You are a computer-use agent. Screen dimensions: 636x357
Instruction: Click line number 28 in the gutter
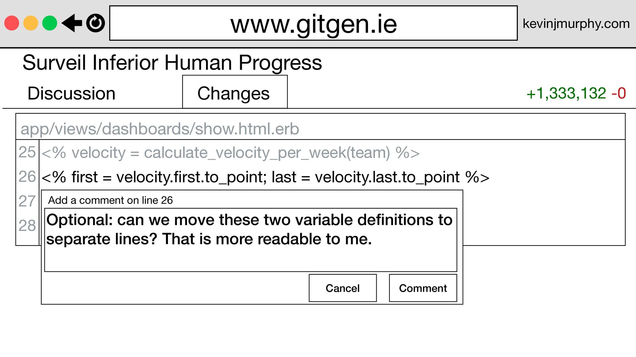coord(27,225)
